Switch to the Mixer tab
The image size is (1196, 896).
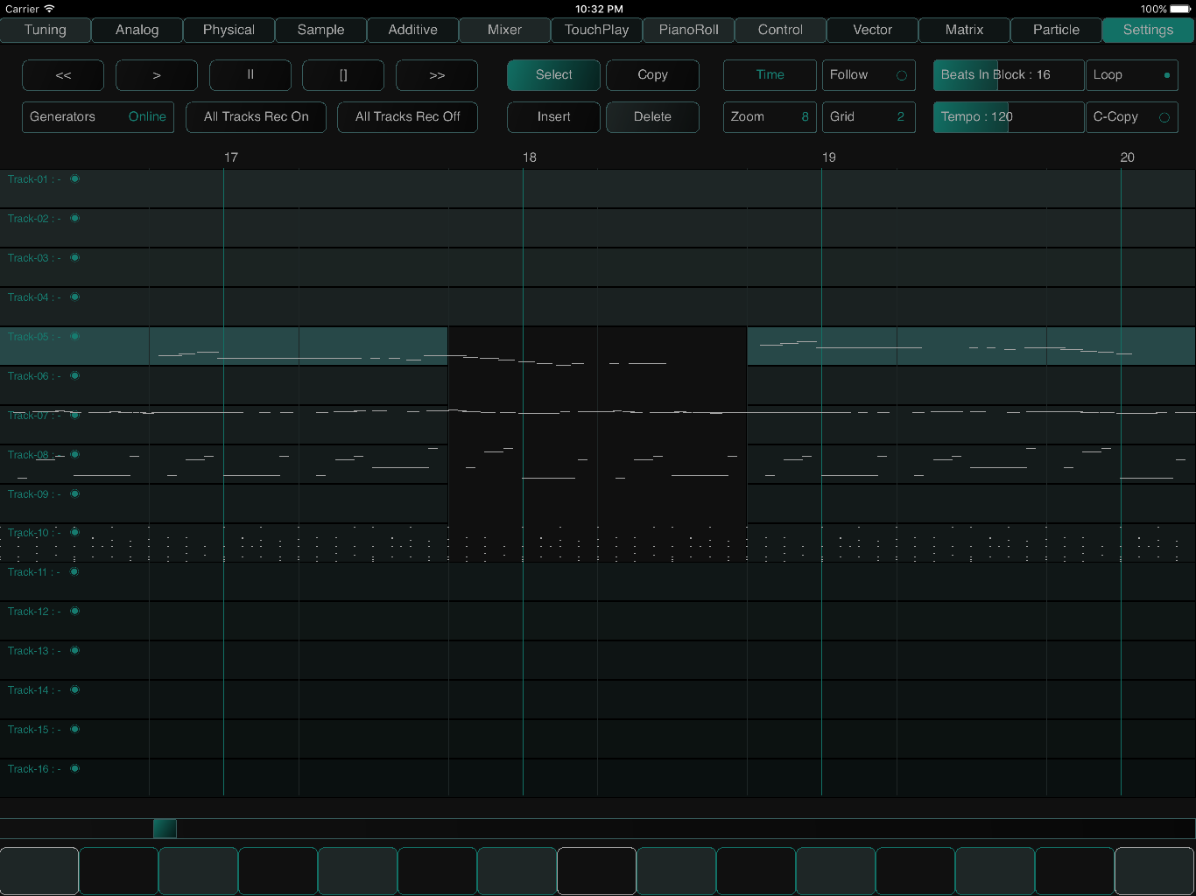[x=505, y=30]
